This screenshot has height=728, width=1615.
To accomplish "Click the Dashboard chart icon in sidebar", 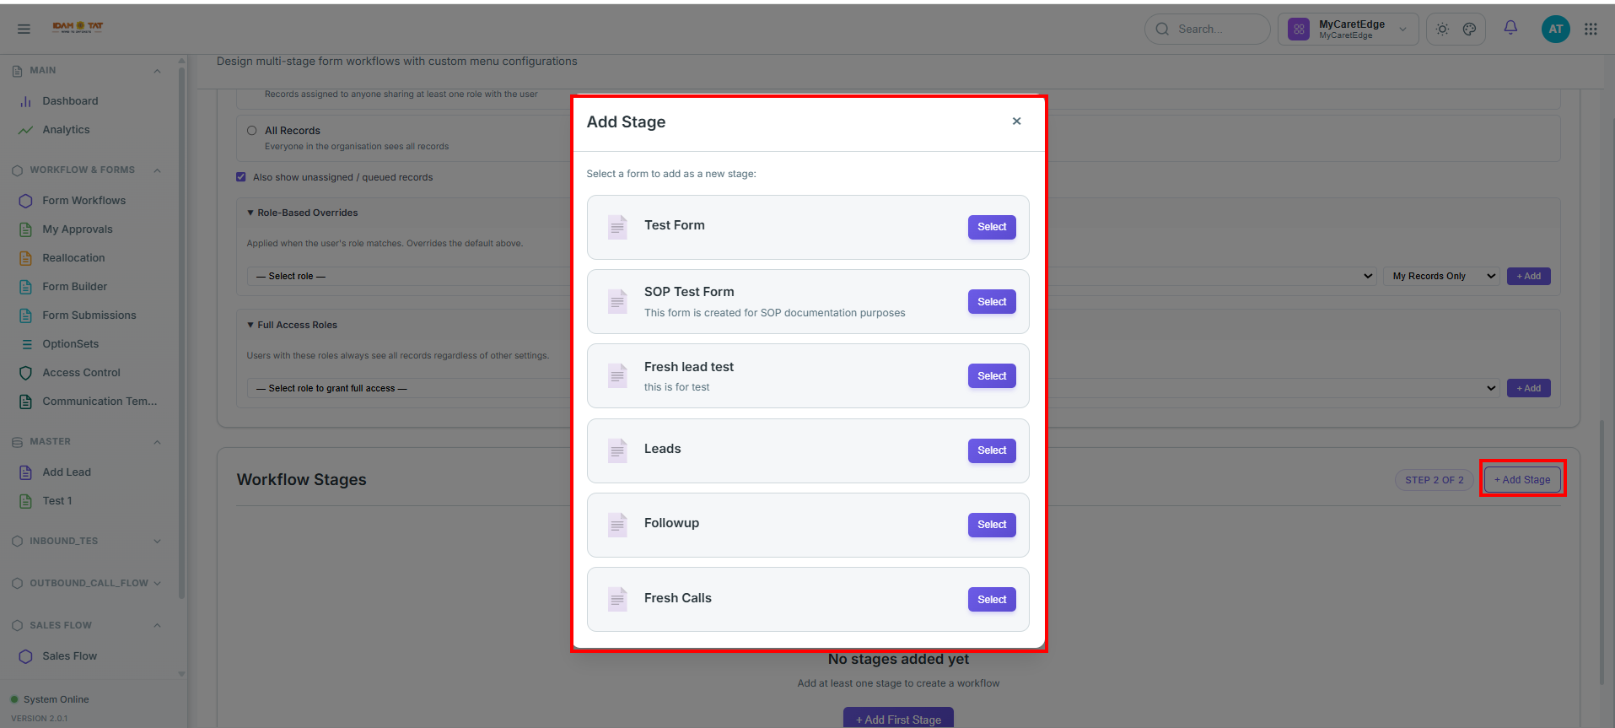I will tap(26, 101).
